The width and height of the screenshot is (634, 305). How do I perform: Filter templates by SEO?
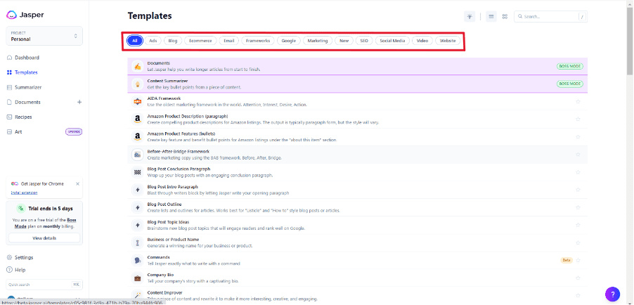coord(364,41)
